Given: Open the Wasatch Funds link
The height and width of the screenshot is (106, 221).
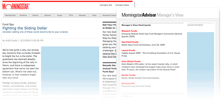Looking at the screenshot, I should coord(129,31).
